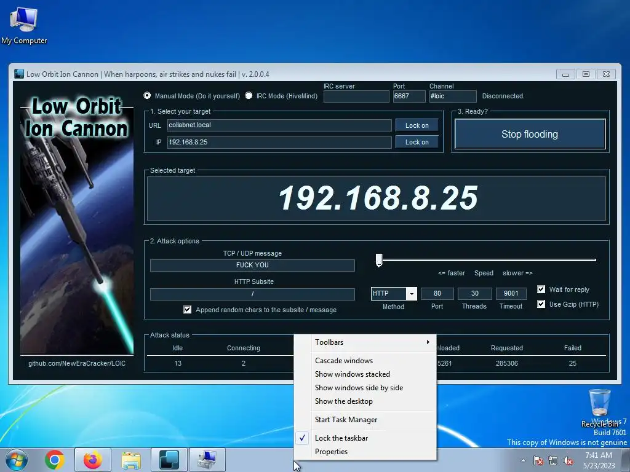Toggle Use Gzip (HTTP) checkbox
This screenshot has width=630, height=472.
click(541, 304)
